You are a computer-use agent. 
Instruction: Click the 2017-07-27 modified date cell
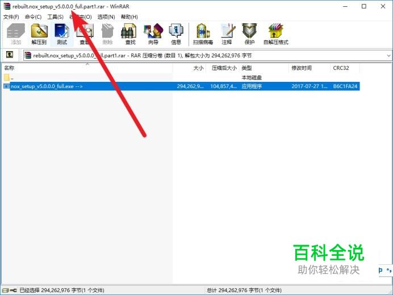[310, 86]
